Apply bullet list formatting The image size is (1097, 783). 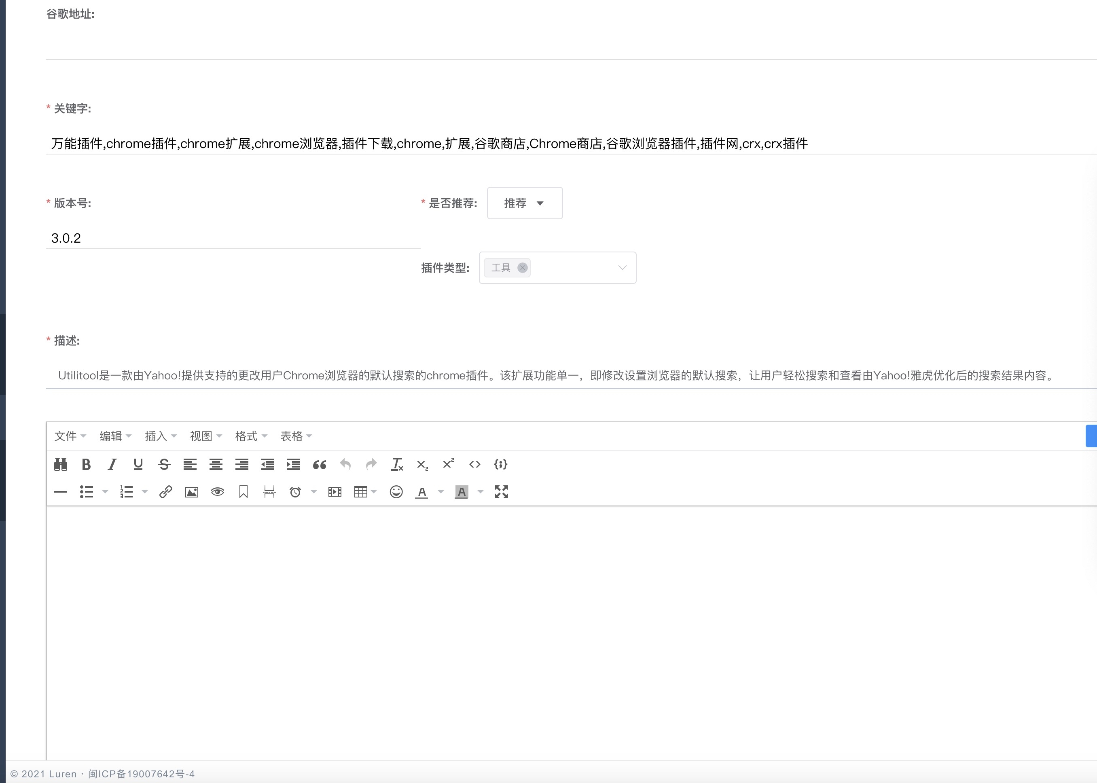86,492
